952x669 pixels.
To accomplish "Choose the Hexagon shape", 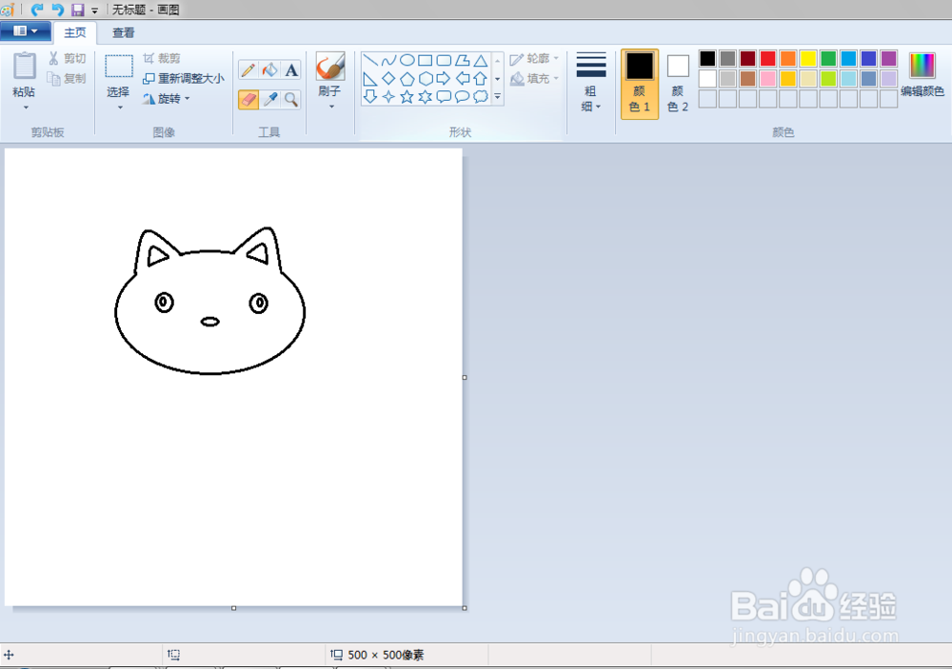I will [425, 78].
